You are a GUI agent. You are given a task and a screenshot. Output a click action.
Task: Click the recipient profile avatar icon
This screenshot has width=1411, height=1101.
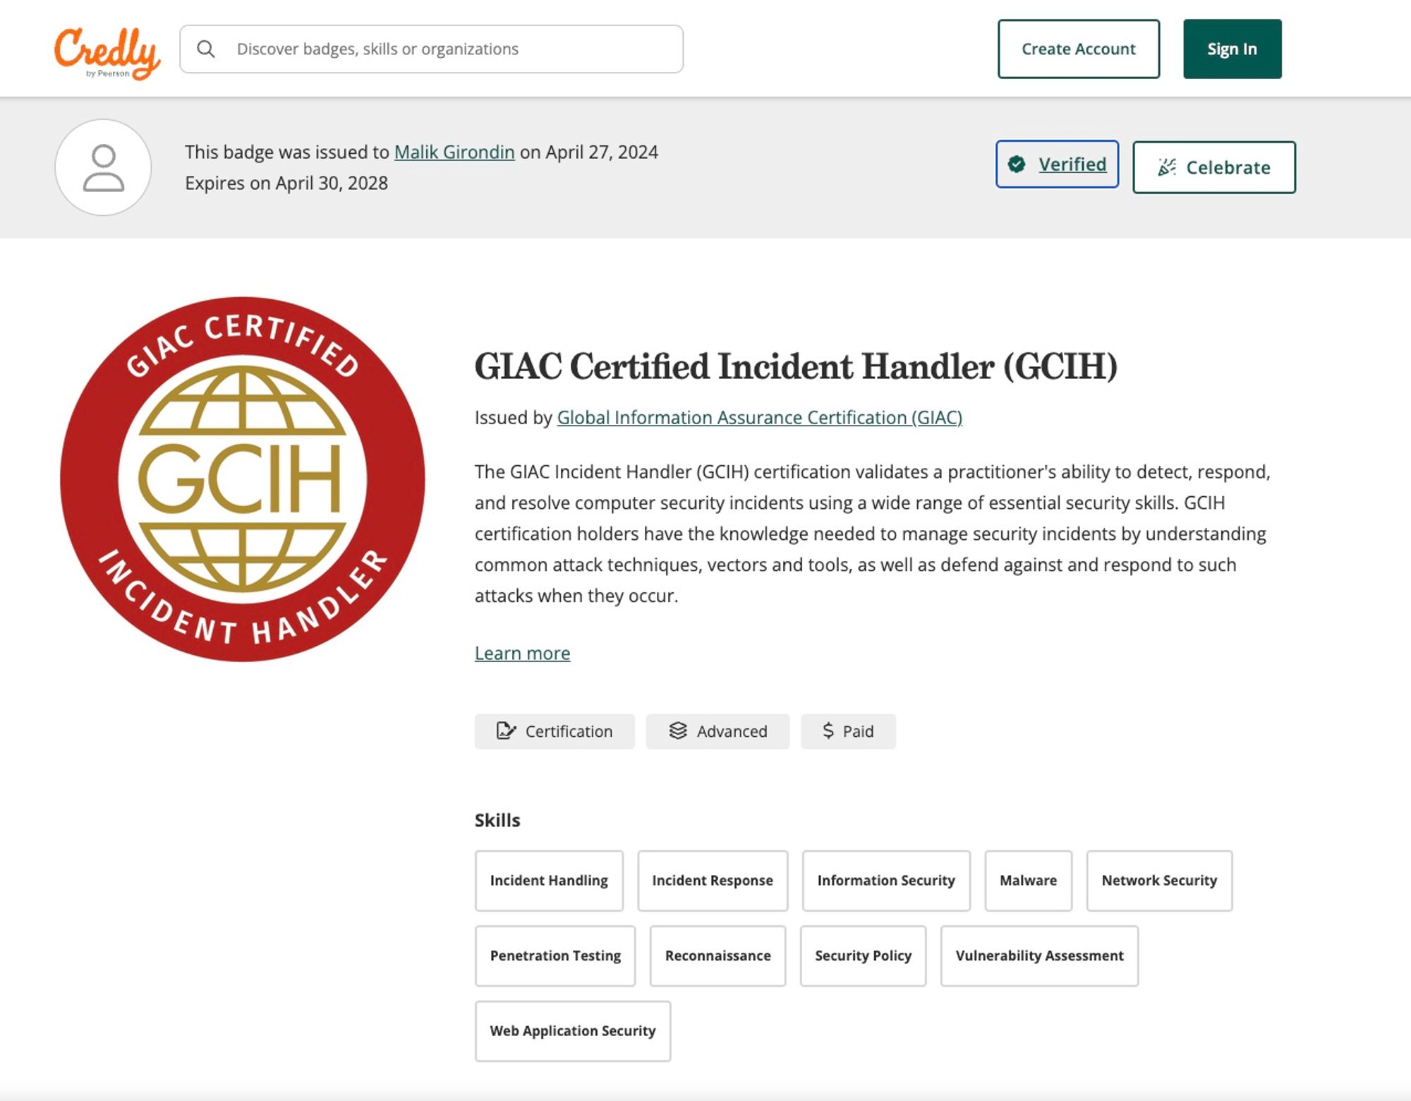tap(103, 167)
